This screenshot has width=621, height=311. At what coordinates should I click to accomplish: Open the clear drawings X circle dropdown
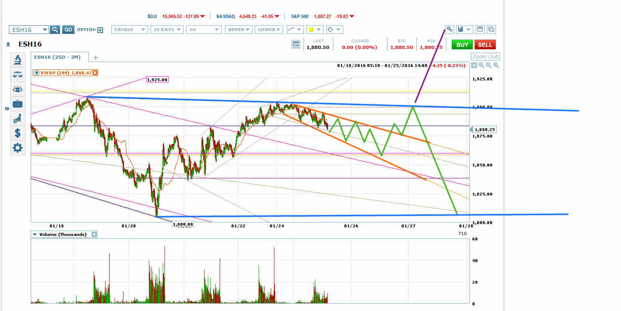point(334,29)
